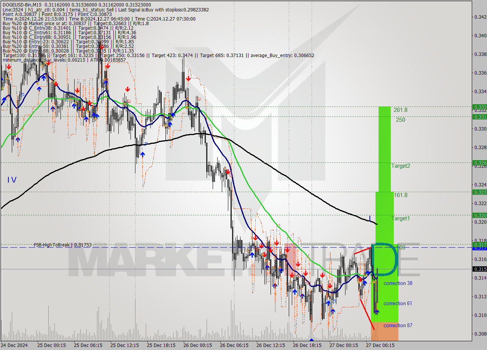The width and height of the screenshot is (487, 350).
Task: Click the '26 Dec 00:15' time label
Action: pyautogui.click(x=197, y=345)
